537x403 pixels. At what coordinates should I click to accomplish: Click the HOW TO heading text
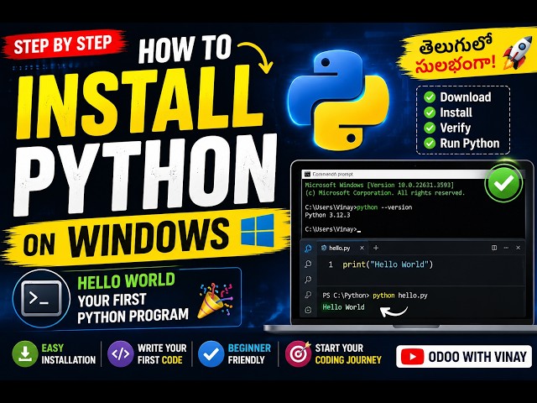tap(185, 49)
